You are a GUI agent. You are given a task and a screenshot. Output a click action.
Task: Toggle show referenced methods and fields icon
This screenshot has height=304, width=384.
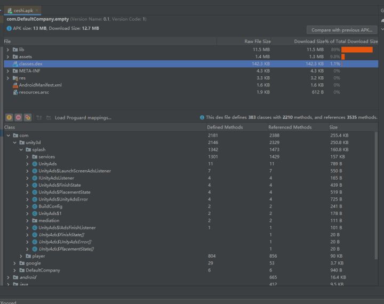[27, 117]
